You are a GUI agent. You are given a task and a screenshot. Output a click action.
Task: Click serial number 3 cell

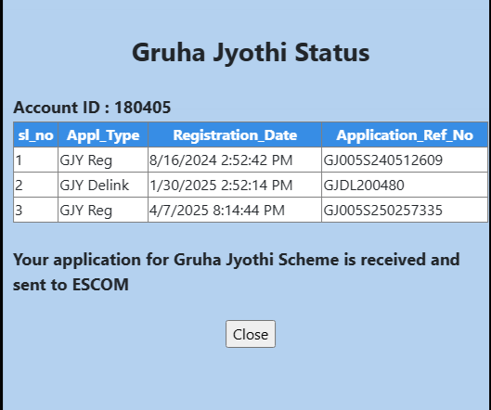(x=35, y=210)
